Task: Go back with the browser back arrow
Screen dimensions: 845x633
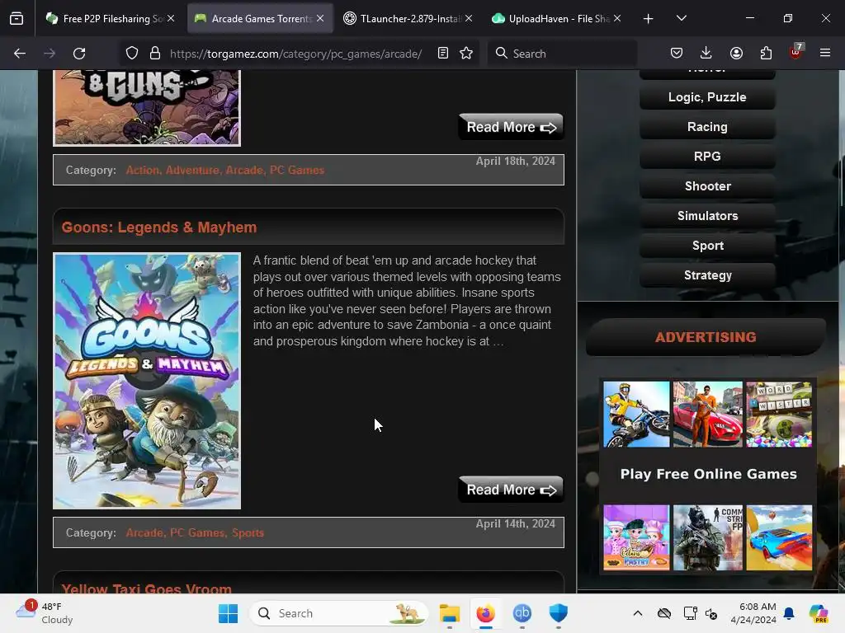Action: (20, 54)
